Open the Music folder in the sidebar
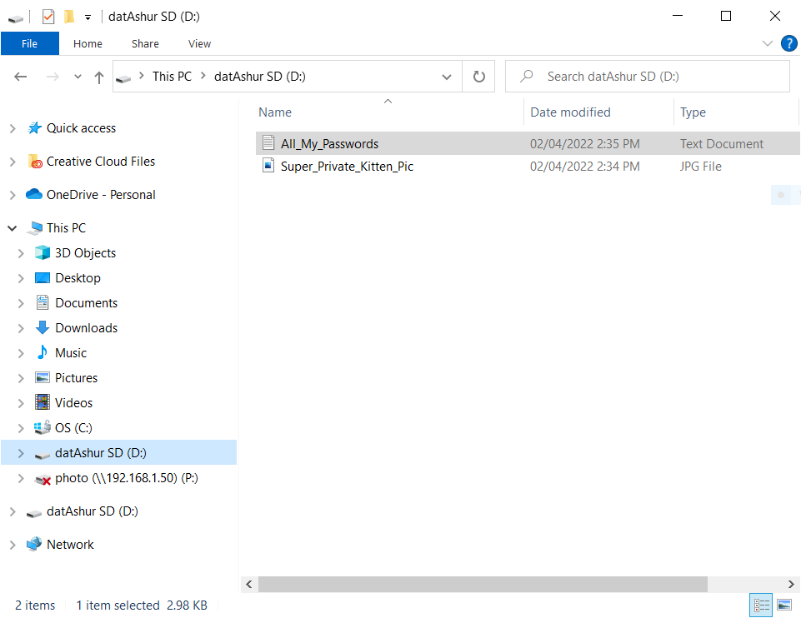 [71, 352]
